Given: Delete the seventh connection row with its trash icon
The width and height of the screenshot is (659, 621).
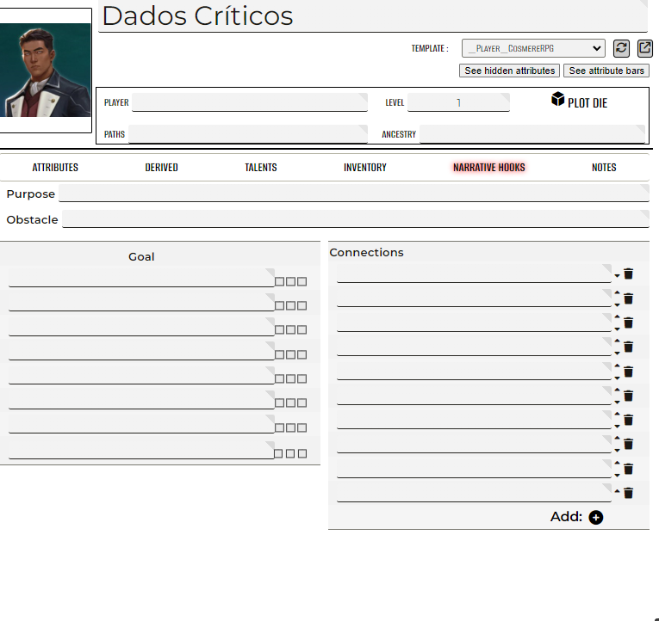Looking at the screenshot, I should (x=628, y=420).
